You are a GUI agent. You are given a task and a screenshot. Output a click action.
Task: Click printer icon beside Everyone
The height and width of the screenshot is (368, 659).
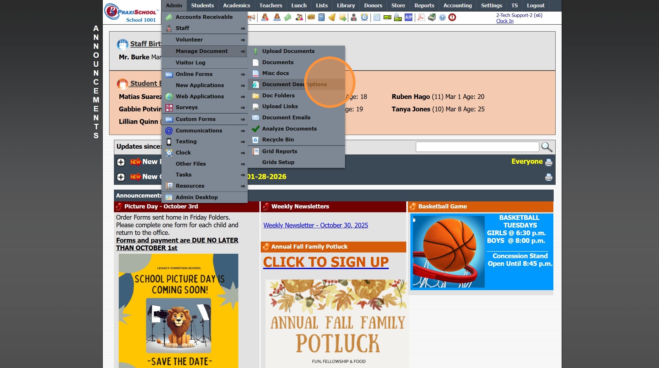coord(549,162)
